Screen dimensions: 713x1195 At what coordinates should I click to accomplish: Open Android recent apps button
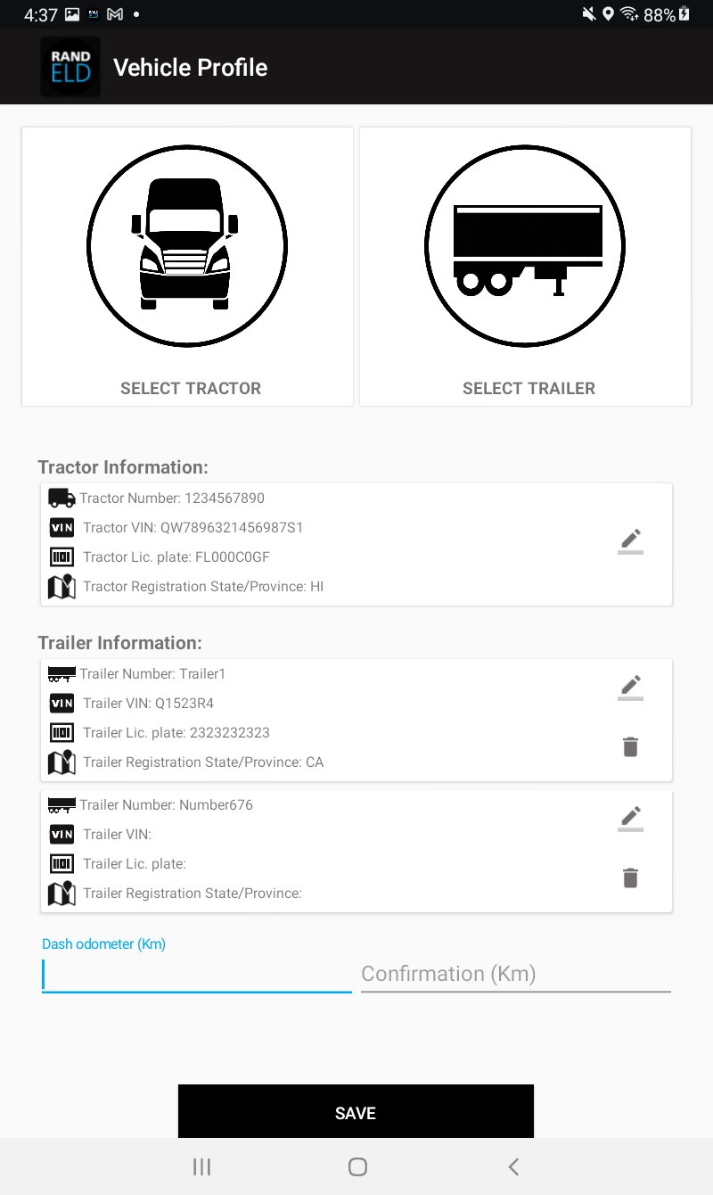pos(202,1166)
